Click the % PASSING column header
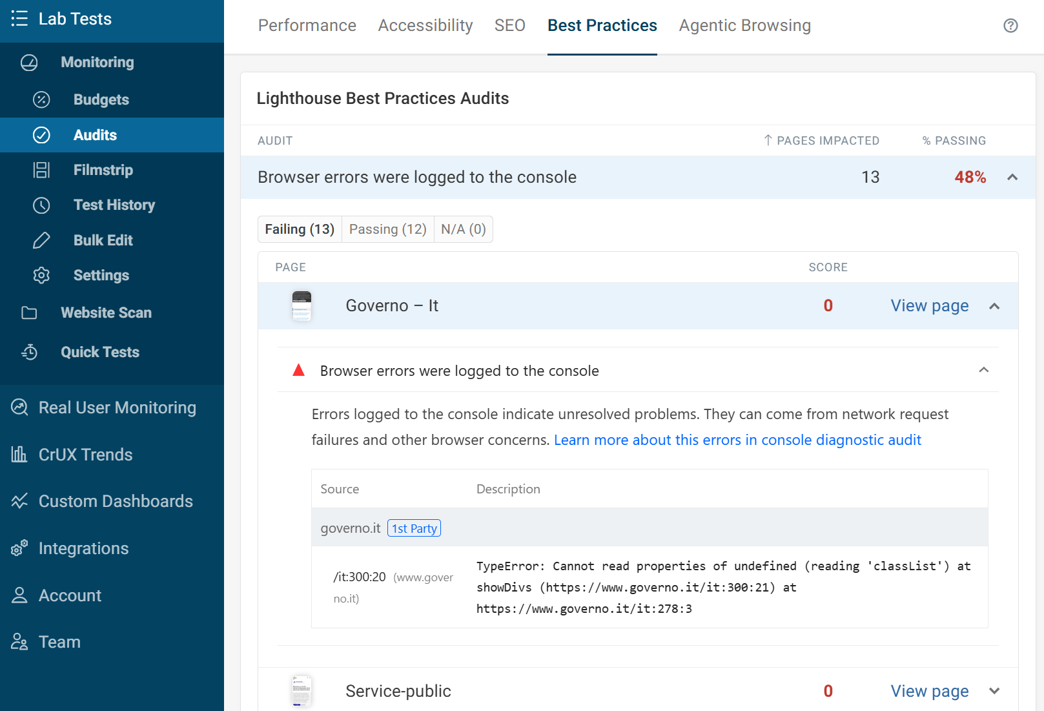The width and height of the screenshot is (1044, 711). click(x=954, y=140)
